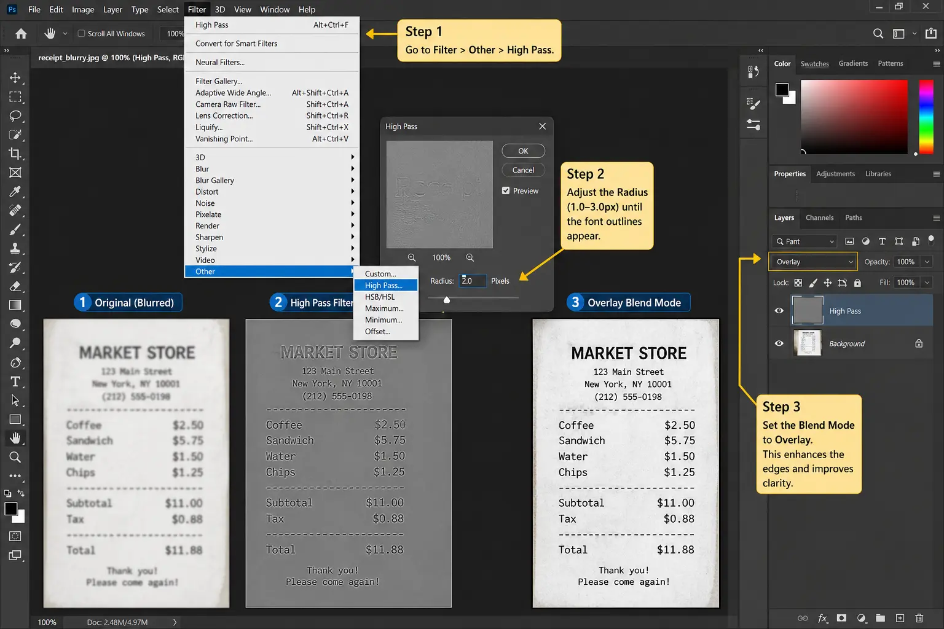Select the Rectangle shape tool

[15, 420]
